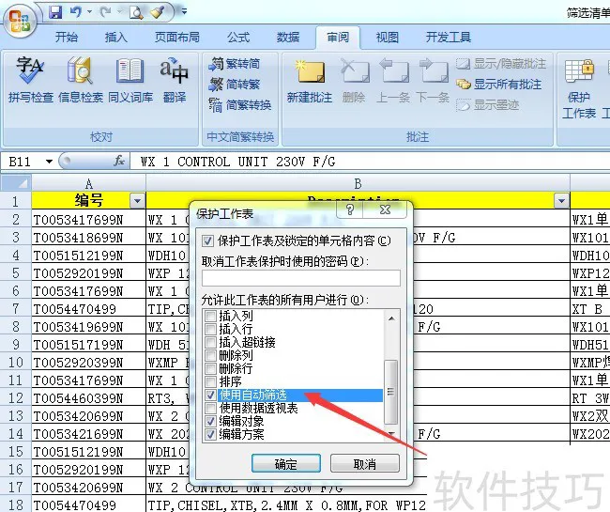The height and width of the screenshot is (512, 610).
Task: Check the 插入超链接 permission
Action: (x=210, y=342)
